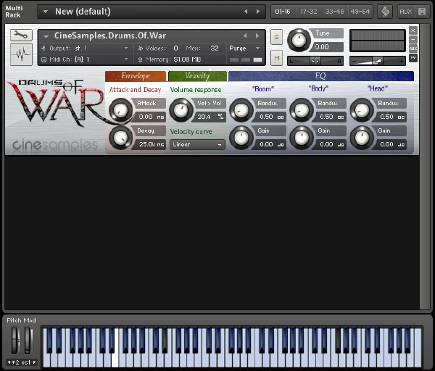Viewport: 435px width, 371px height.
Task: Expand the CineSamples.Drums.Of.War instrument menu arrow
Action: pos(46,36)
